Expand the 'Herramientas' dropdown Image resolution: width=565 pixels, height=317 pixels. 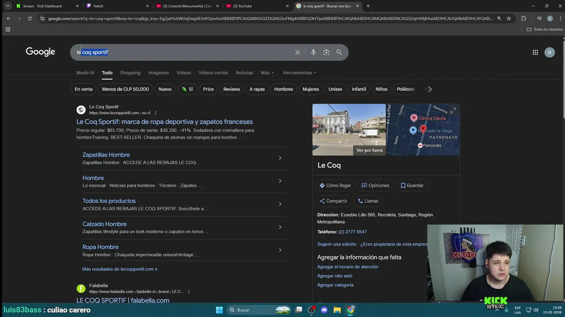[300, 73]
